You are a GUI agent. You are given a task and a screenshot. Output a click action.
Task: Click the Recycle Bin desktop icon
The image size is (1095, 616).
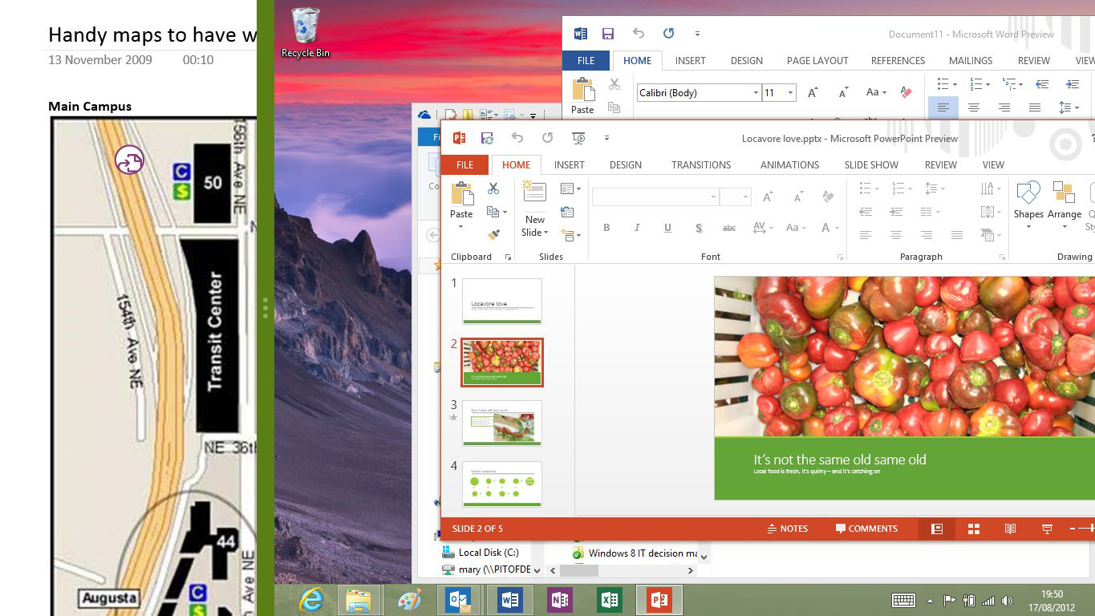(x=306, y=33)
